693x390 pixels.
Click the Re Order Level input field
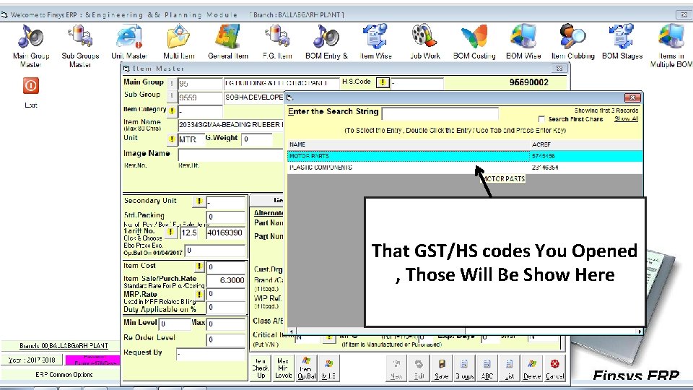coord(226,339)
